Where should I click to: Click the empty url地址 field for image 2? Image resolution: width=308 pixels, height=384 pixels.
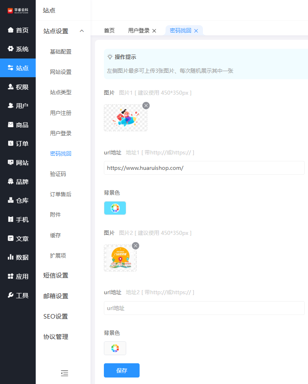(x=204, y=308)
